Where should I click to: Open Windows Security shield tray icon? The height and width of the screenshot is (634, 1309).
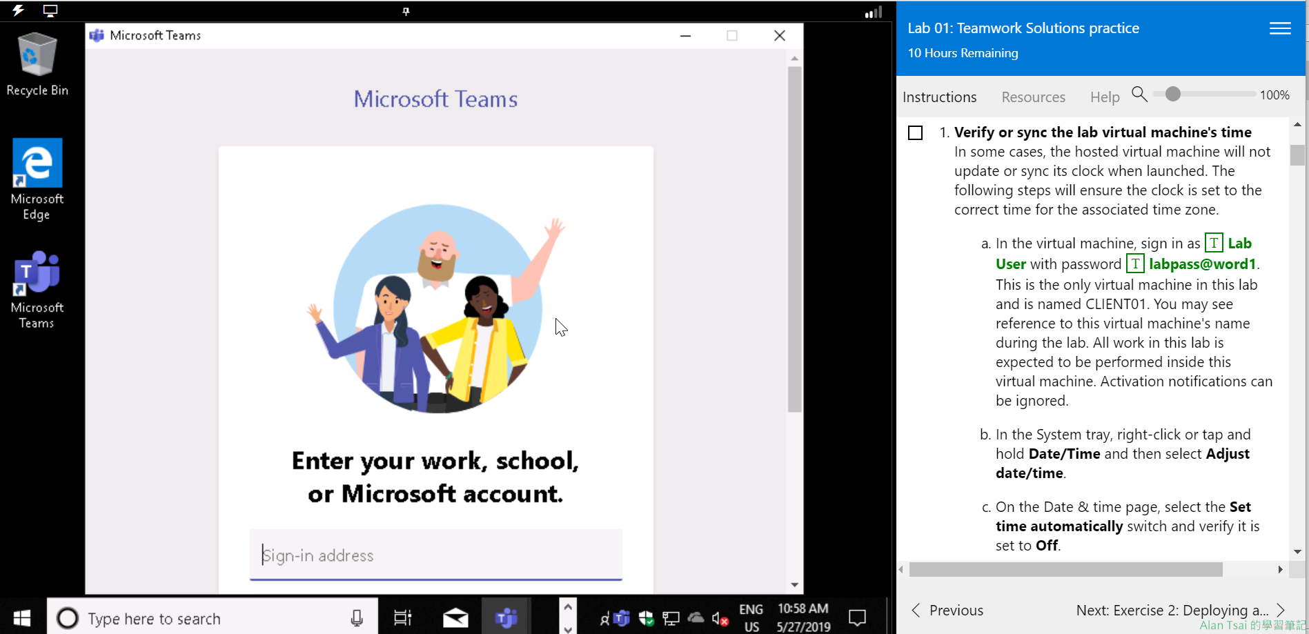646,618
